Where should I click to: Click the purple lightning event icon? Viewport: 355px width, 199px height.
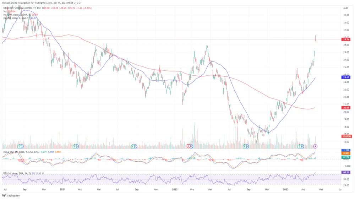click(316, 146)
